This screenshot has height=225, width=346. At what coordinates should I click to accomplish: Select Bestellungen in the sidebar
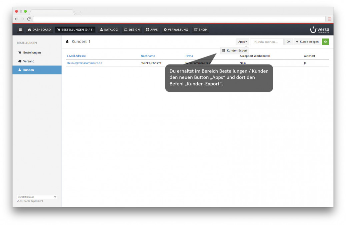[37, 53]
